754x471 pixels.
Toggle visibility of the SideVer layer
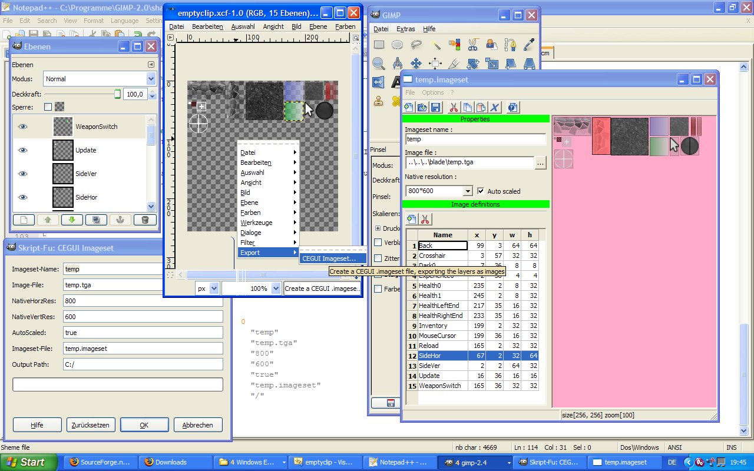(23, 174)
